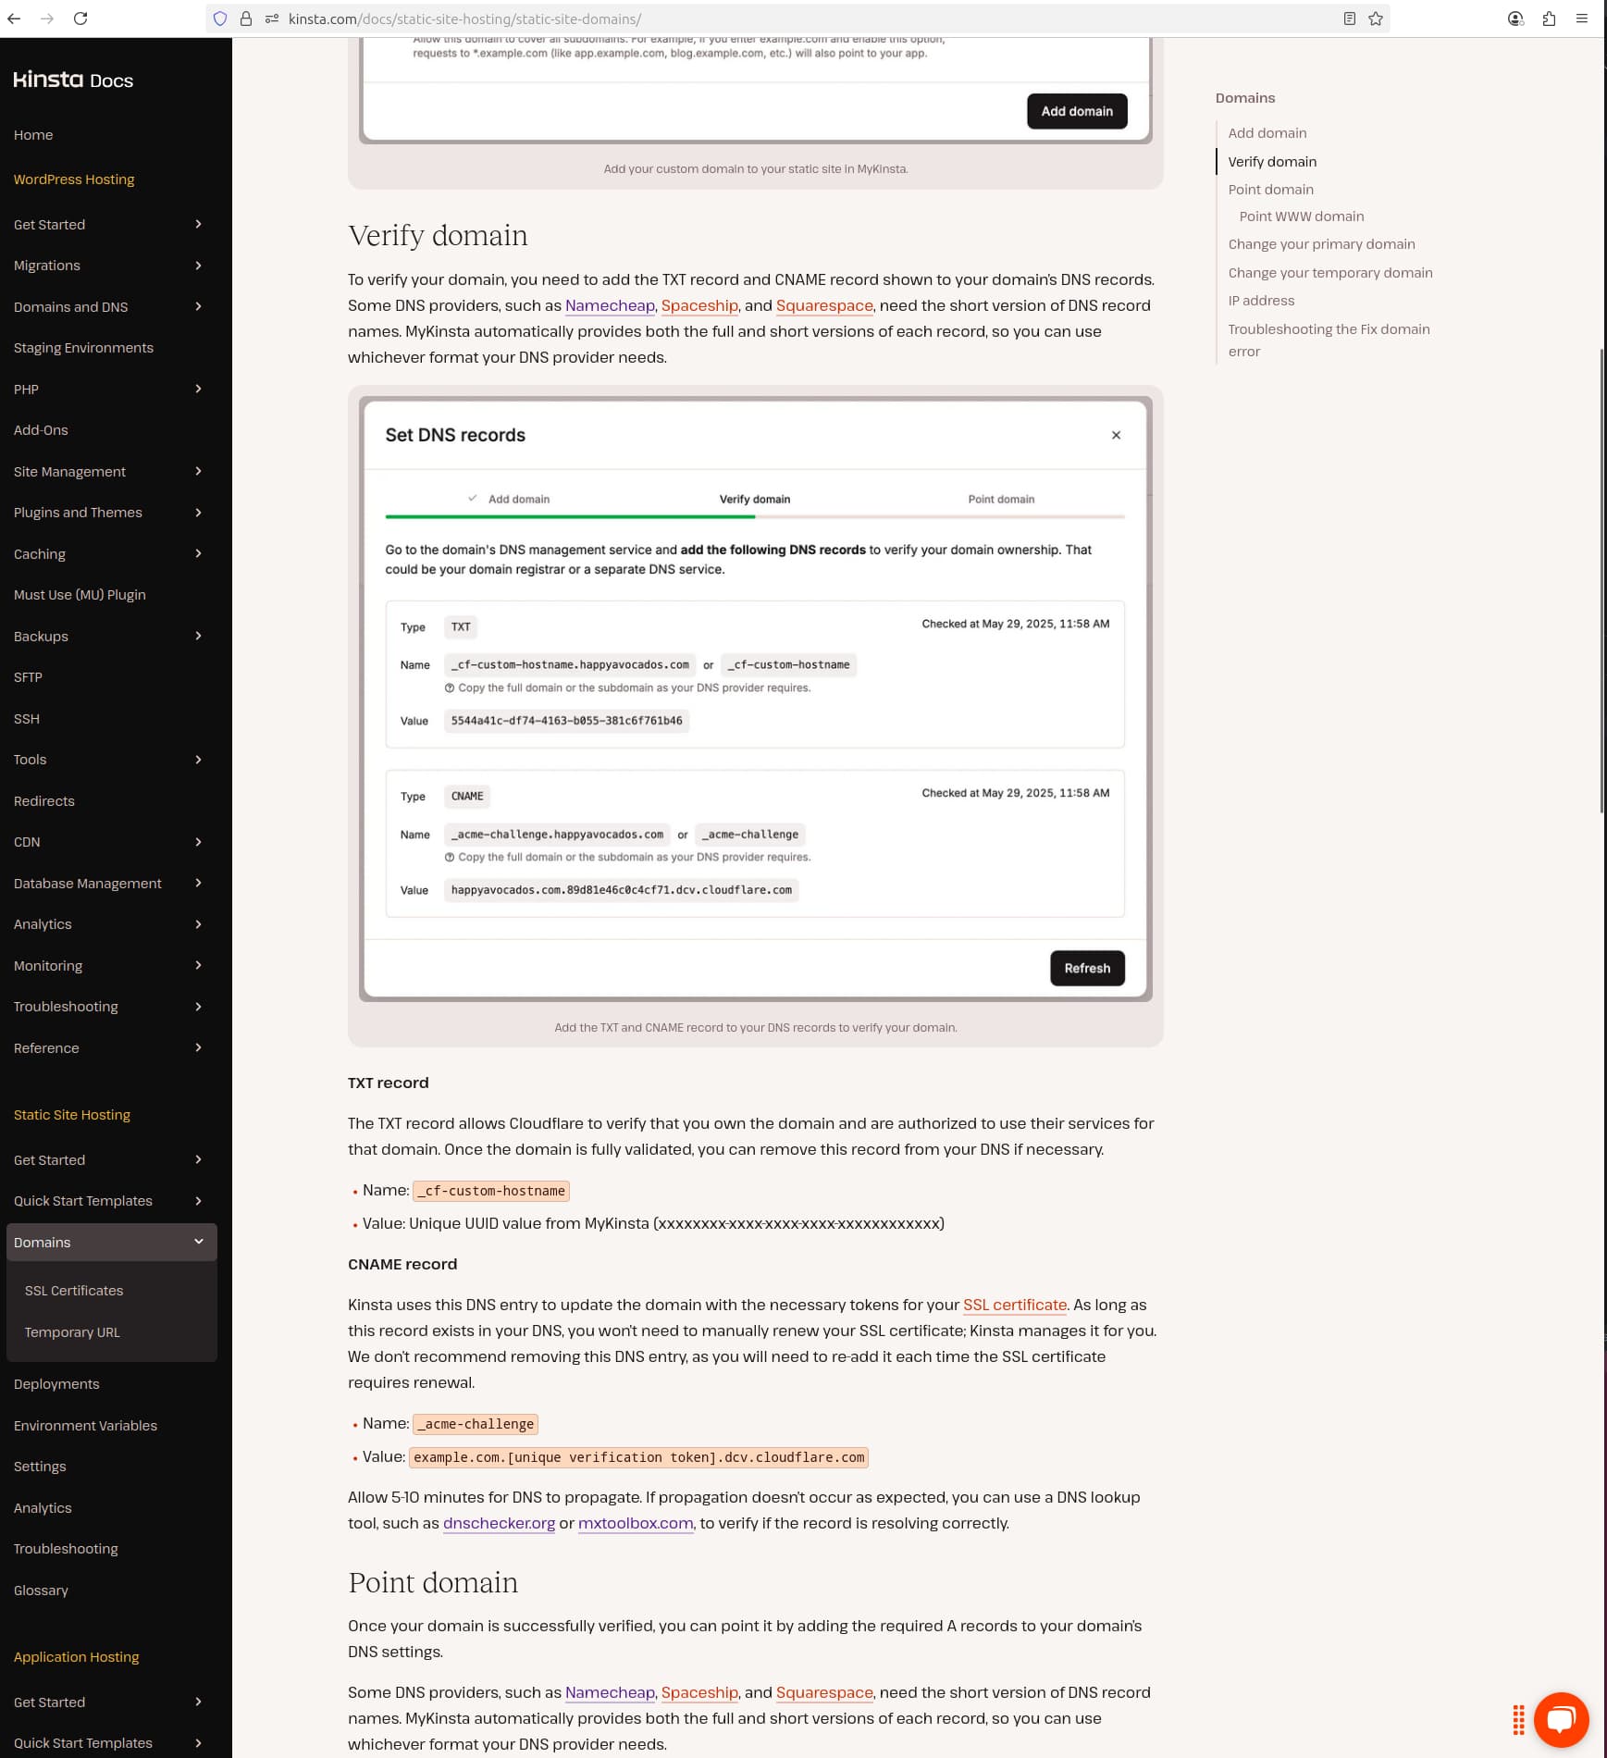The width and height of the screenshot is (1607, 1758).
Task: Open the browser extensions icon
Action: [1549, 19]
